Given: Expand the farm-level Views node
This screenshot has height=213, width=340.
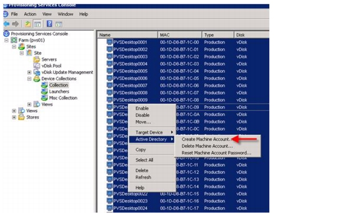Looking at the screenshot, I should pyautogui.click(x=14, y=111).
